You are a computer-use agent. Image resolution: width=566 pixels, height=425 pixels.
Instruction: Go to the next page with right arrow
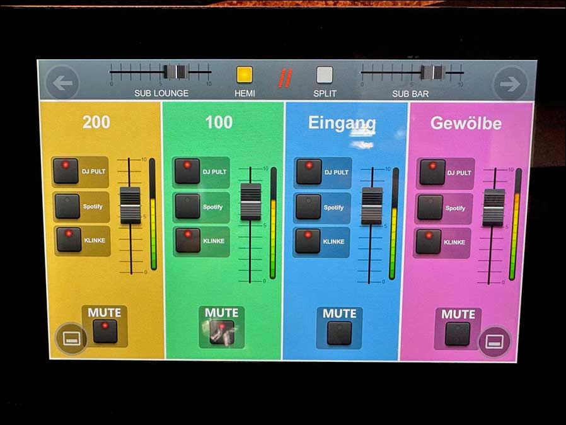(x=509, y=83)
